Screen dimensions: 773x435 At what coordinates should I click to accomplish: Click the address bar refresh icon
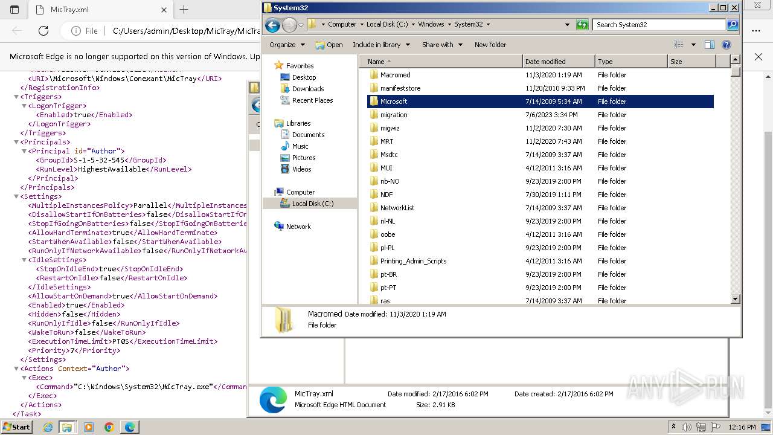pos(582,25)
